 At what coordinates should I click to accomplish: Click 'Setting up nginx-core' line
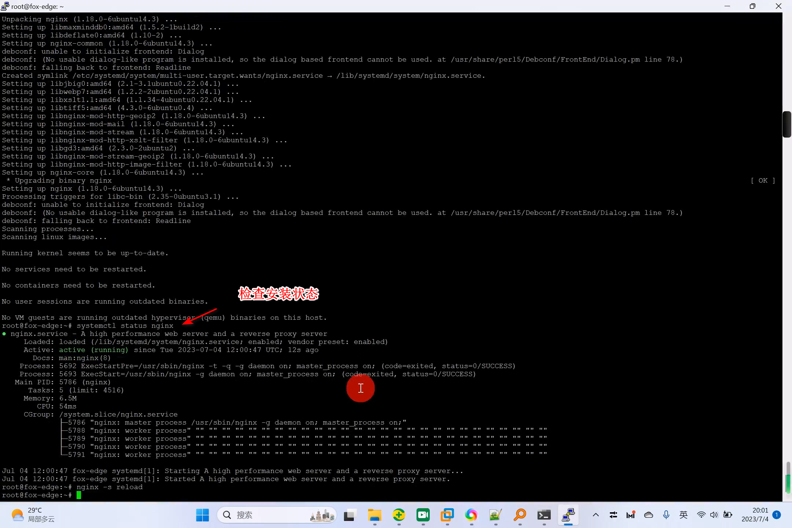point(103,172)
